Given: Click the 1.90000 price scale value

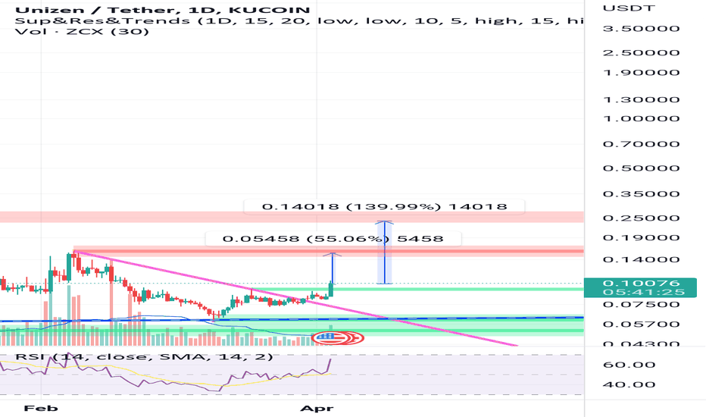Looking at the screenshot, I should [x=641, y=73].
